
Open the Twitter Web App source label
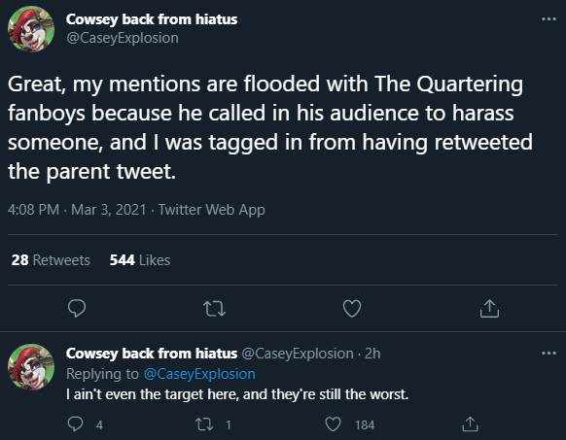(212, 210)
